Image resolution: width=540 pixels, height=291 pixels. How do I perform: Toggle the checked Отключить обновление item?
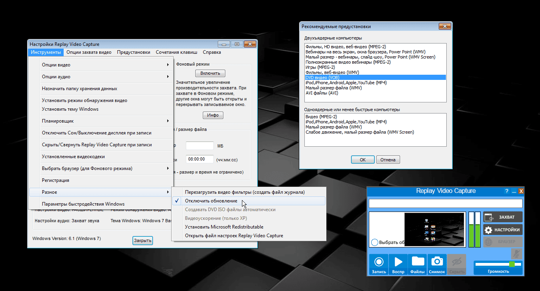tap(249, 201)
